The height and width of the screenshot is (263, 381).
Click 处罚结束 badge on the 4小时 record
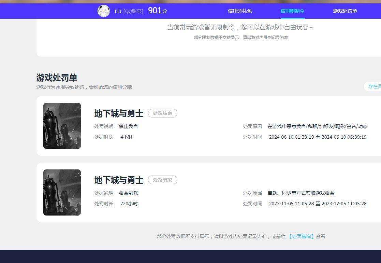coord(163,113)
